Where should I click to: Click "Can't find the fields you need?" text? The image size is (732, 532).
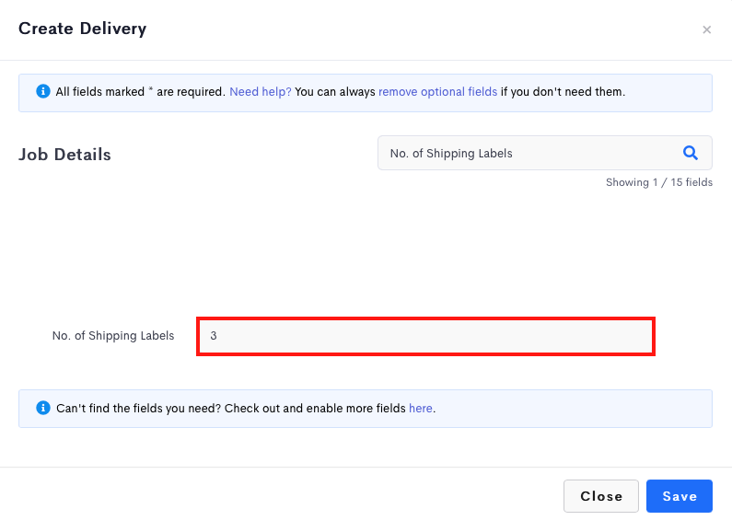[139, 409]
